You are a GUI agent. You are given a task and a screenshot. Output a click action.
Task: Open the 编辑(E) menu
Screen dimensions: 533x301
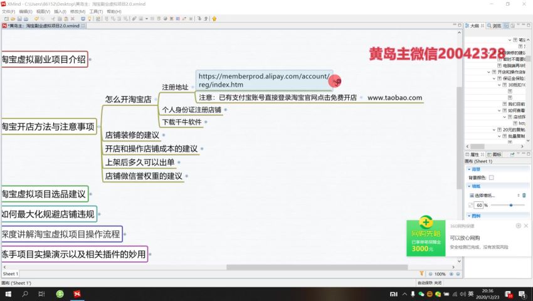click(26, 11)
